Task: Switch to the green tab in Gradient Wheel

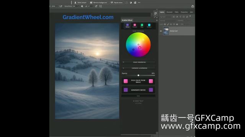Action: (142, 25)
